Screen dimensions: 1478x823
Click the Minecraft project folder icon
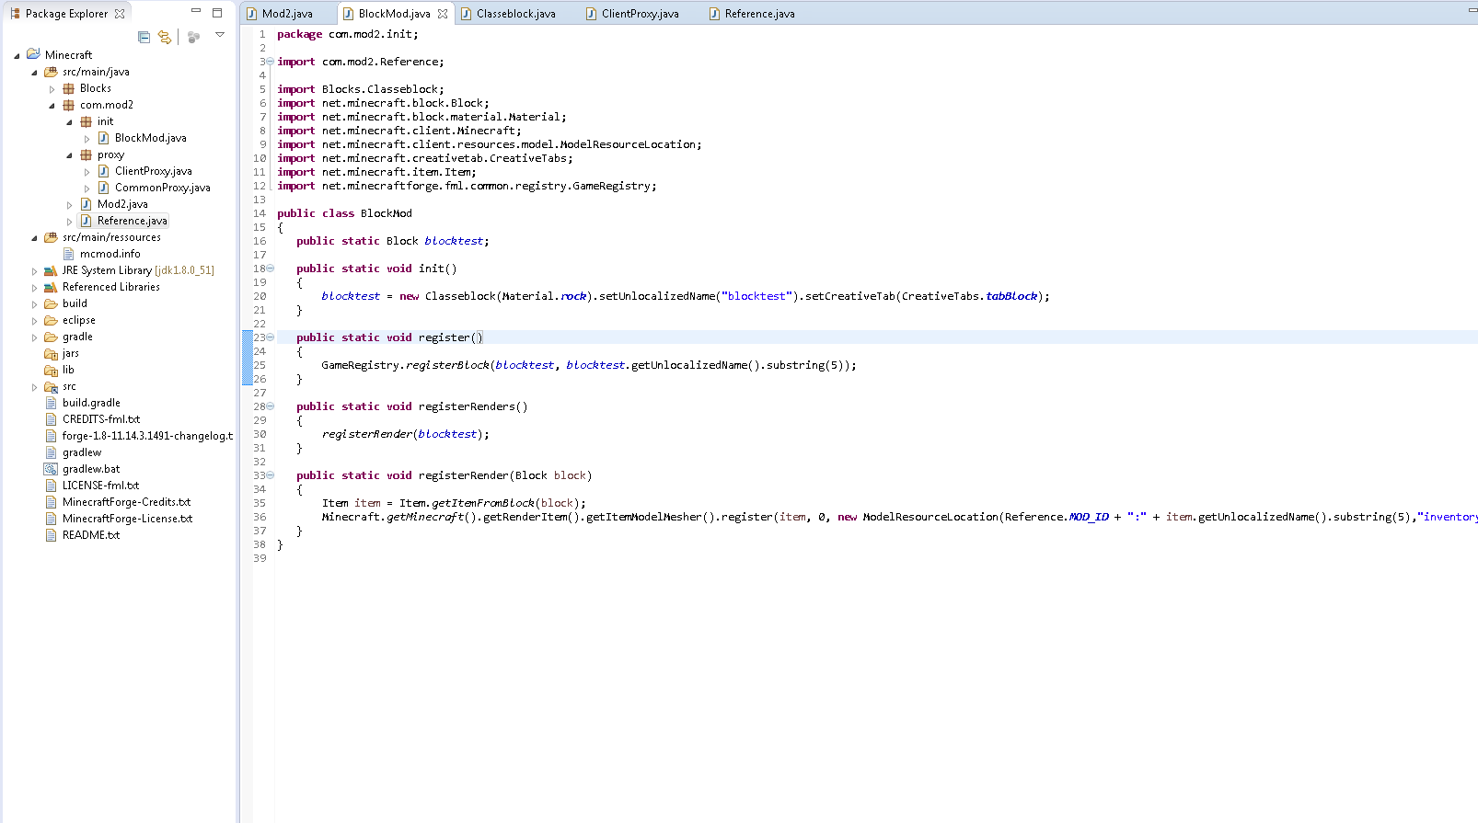point(33,54)
